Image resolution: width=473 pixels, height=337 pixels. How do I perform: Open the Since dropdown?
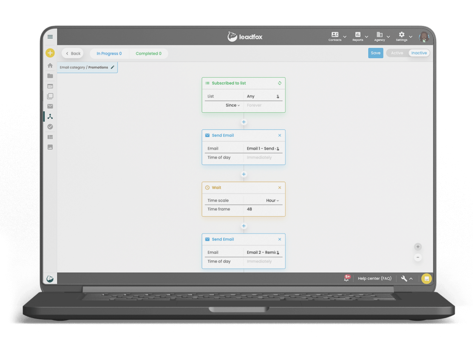click(233, 105)
